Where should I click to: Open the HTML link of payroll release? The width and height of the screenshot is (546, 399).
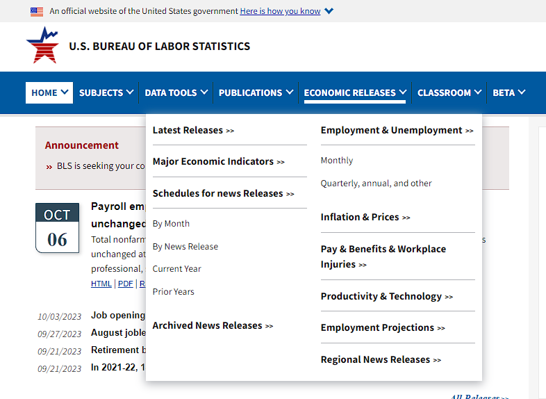tap(101, 284)
